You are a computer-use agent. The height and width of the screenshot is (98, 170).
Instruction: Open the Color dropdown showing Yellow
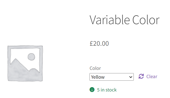coord(111,77)
